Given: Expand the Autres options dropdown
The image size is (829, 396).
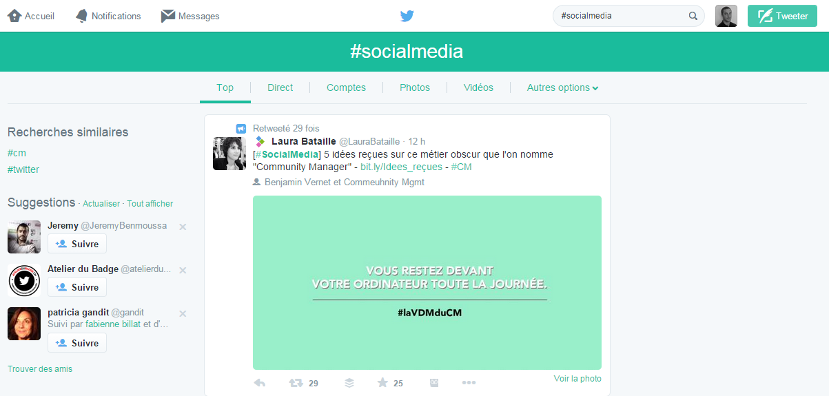Looking at the screenshot, I should pyautogui.click(x=562, y=87).
